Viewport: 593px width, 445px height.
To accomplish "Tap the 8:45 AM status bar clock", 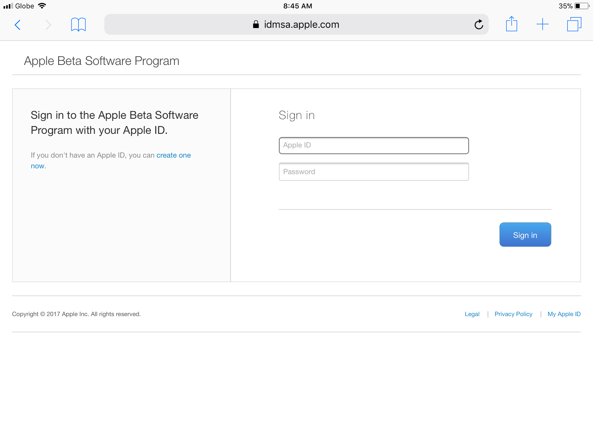I will [x=298, y=6].
